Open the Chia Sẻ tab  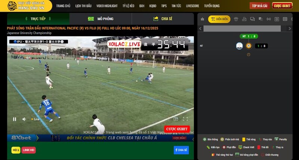(x=163, y=19)
